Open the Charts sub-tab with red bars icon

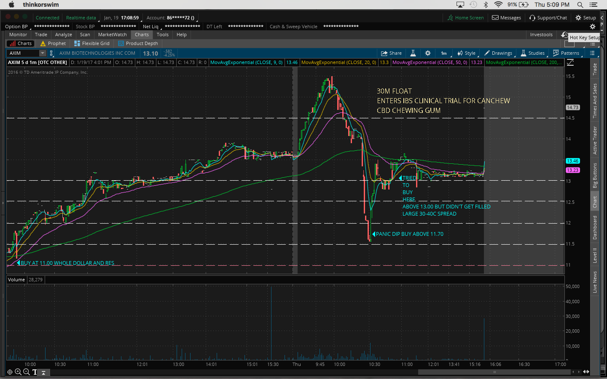20,43
